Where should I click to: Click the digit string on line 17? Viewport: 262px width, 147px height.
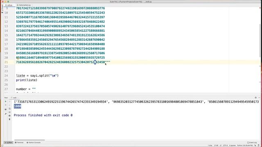[x=61, y=44]
